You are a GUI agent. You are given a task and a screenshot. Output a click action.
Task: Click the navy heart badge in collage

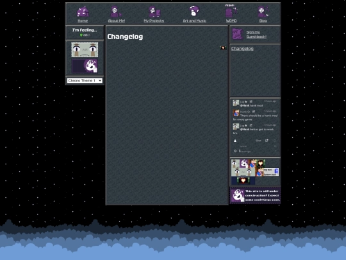[x=243, y=180]
